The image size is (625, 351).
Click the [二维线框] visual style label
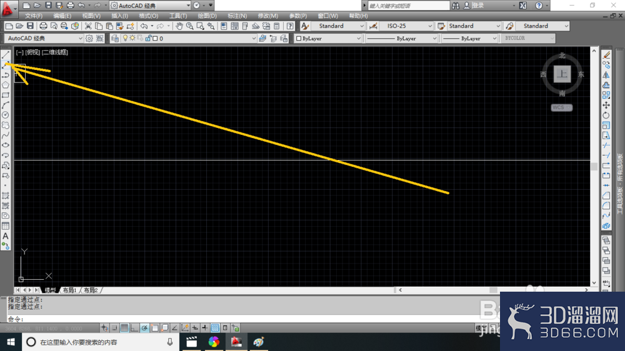55,52
